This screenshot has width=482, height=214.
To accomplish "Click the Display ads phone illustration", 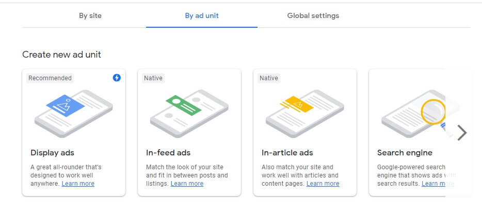I will point(74,114).
